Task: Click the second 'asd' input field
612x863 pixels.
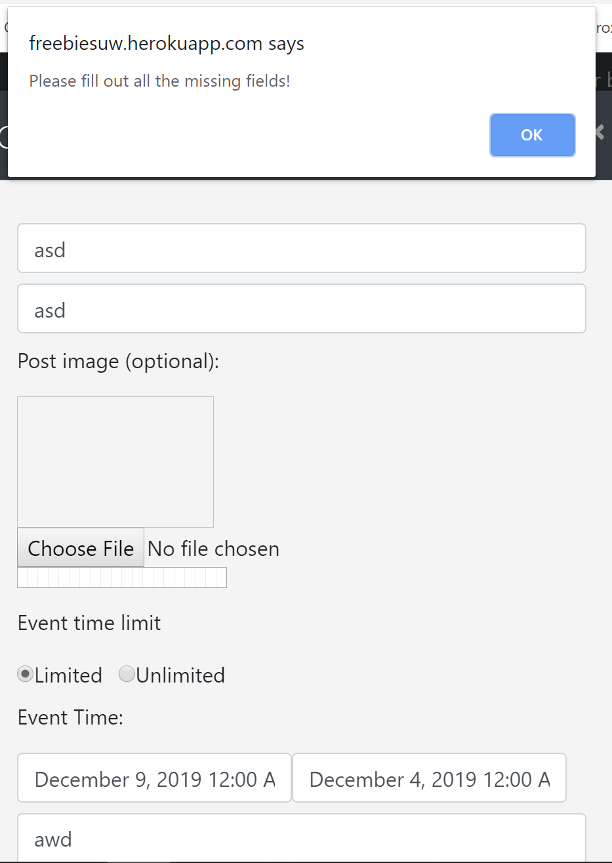Action: 302,308
